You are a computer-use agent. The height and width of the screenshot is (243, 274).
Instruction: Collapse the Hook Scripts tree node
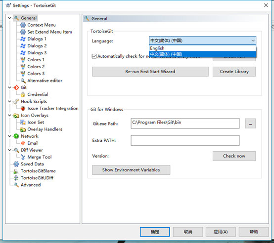(9, 101)
